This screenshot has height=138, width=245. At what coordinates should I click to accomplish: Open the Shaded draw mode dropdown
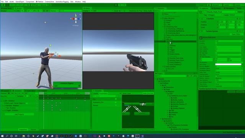[x=8, y=11]
